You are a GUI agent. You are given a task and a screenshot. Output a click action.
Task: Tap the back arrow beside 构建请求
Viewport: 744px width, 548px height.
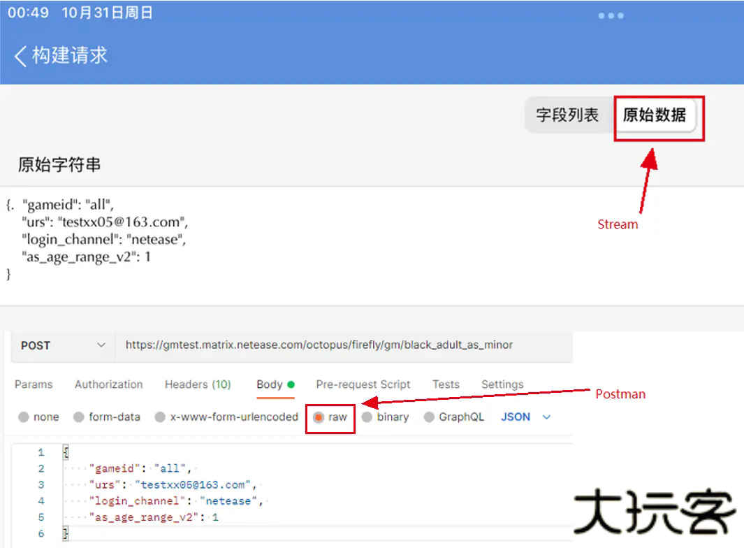click(x=20, y=56)
